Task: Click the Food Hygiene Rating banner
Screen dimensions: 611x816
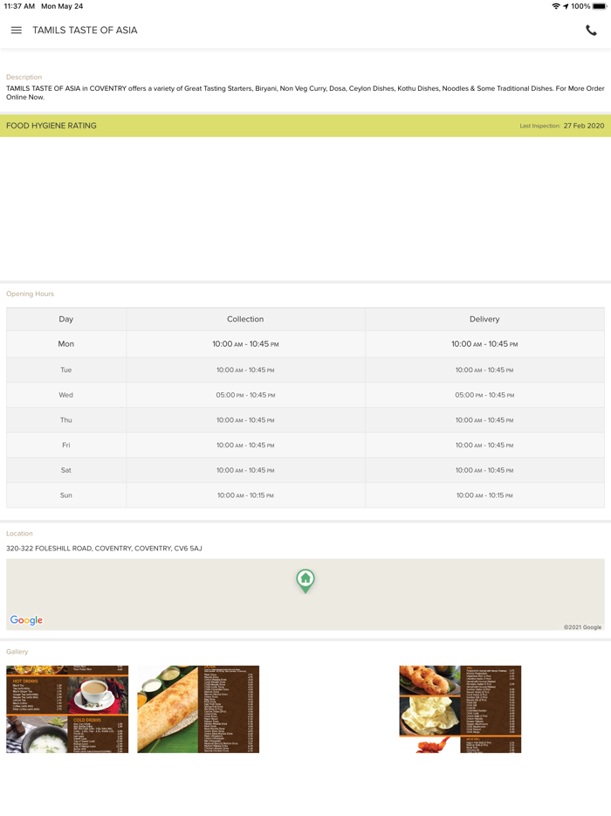Action: 305,126
